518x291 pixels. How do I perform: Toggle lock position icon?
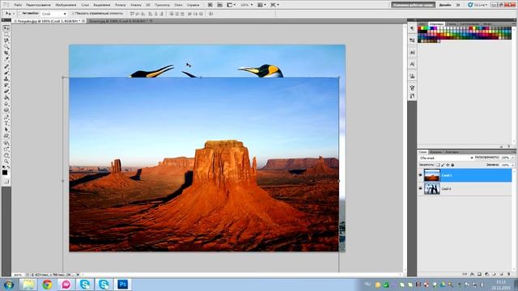tap(448, 165)
